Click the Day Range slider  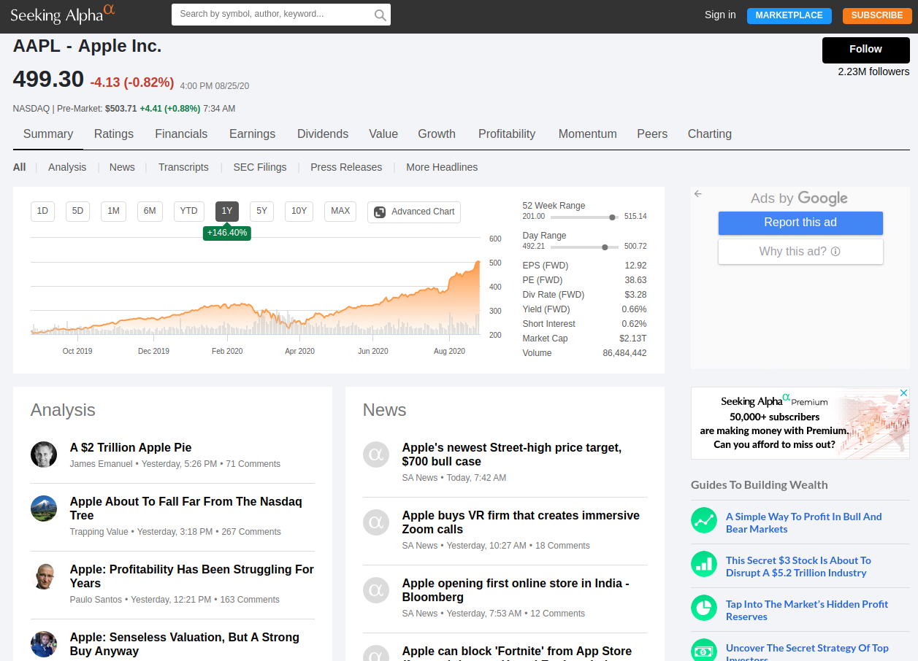584,247
